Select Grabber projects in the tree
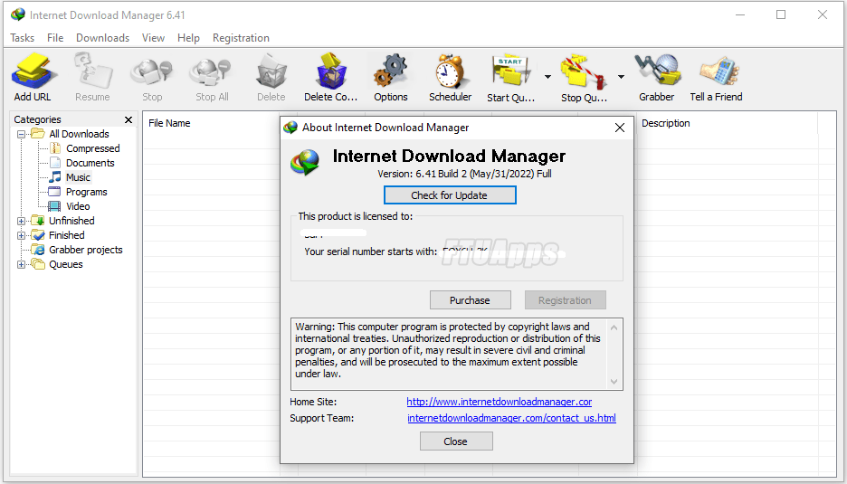847x484 pixels. 85,250
